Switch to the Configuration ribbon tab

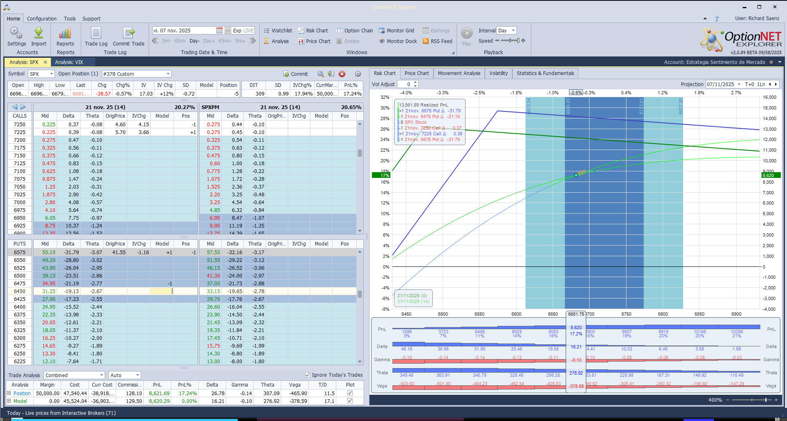point(42,18)
